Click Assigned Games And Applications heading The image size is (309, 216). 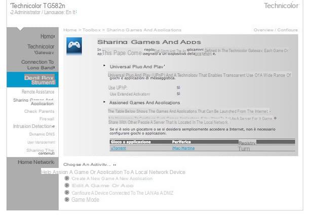[145, 103]
